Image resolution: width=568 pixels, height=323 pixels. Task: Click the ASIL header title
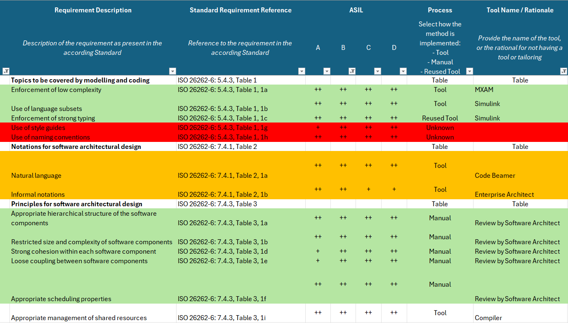coord(356,10)
